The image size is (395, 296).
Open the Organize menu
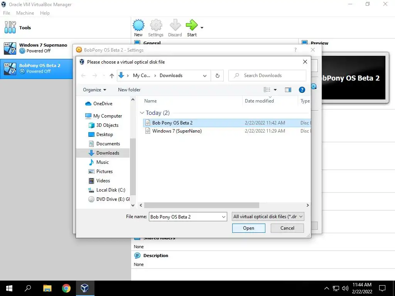coord(95,90)
